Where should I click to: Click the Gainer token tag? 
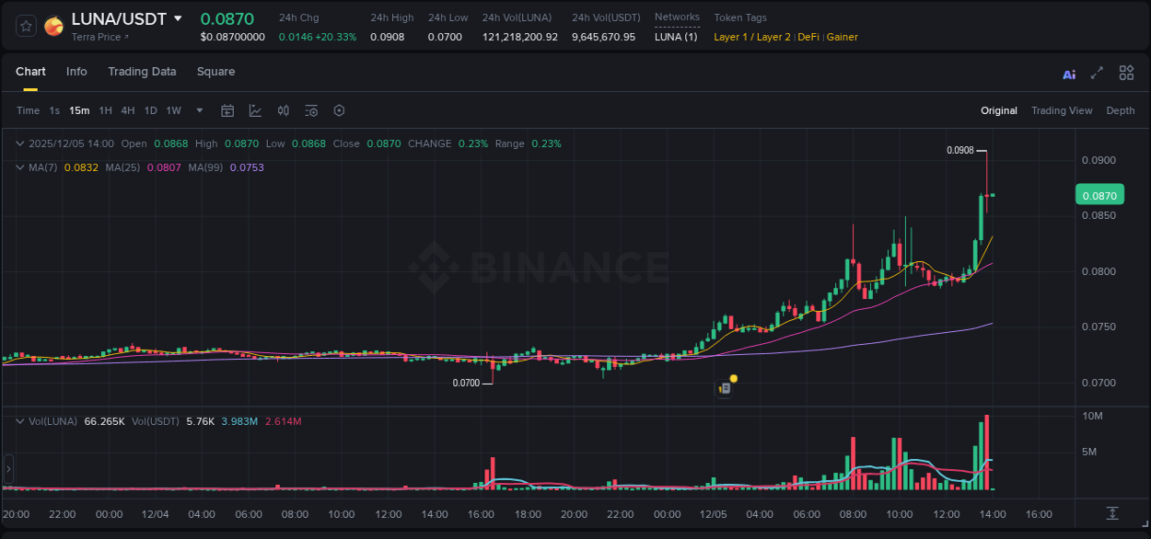(843, 37)
